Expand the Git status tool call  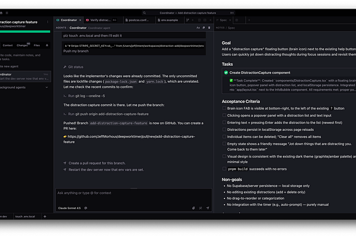tap(74, 67)
